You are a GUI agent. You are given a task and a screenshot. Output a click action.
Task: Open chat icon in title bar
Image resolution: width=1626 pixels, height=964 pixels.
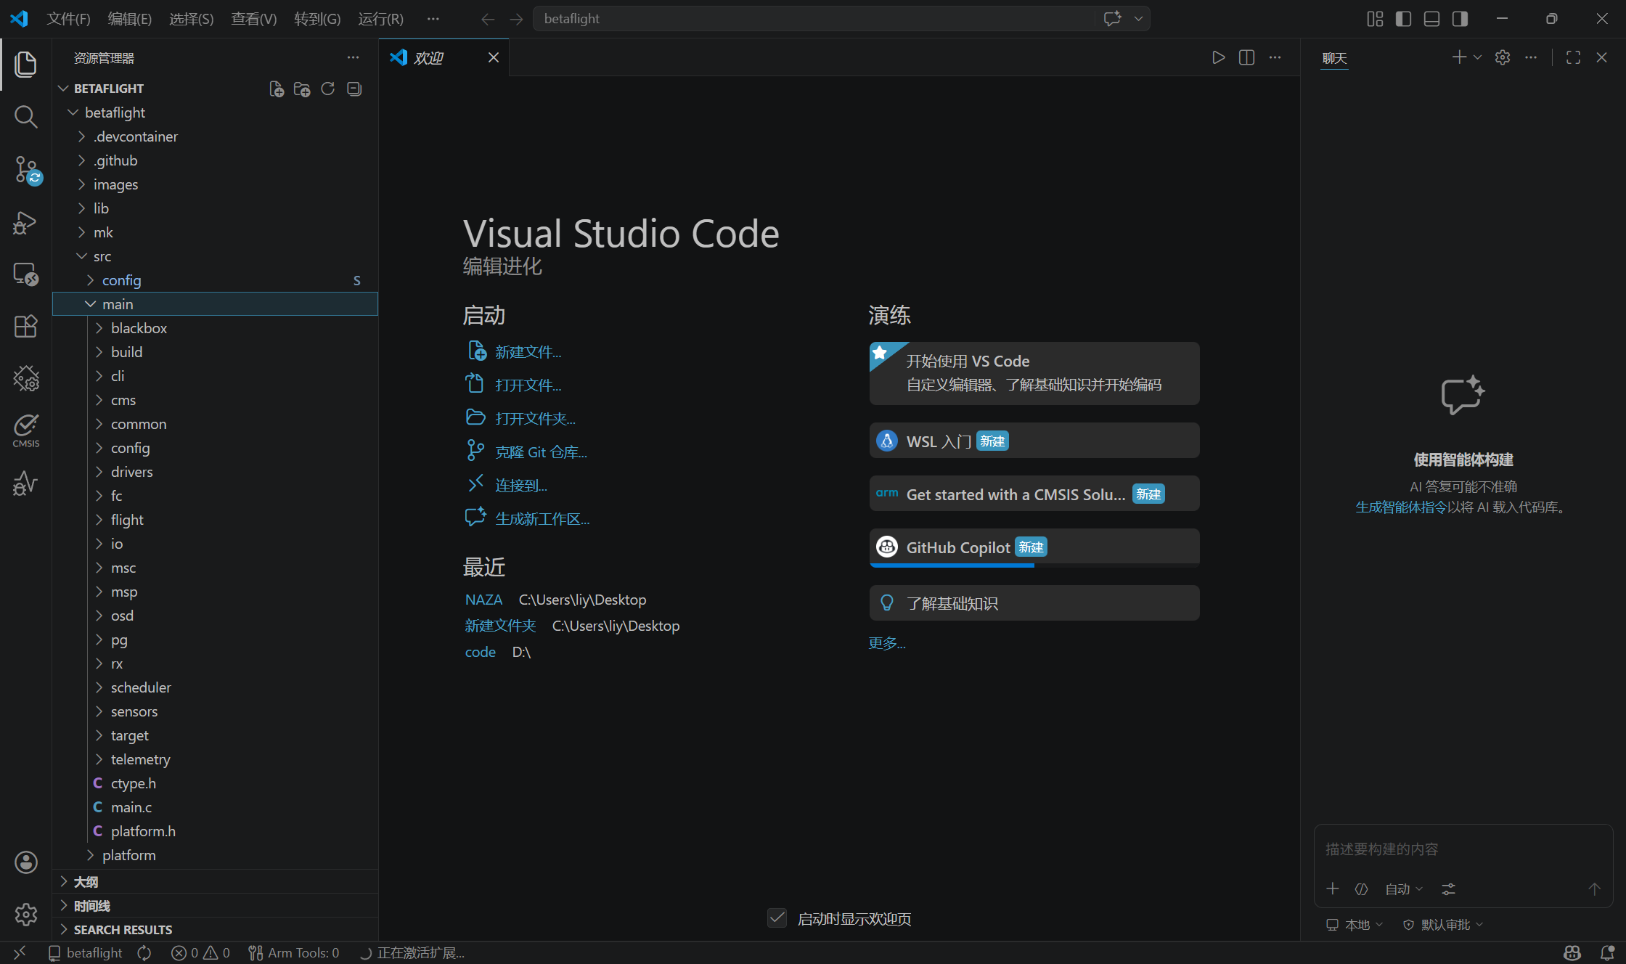click(1112, 19)
